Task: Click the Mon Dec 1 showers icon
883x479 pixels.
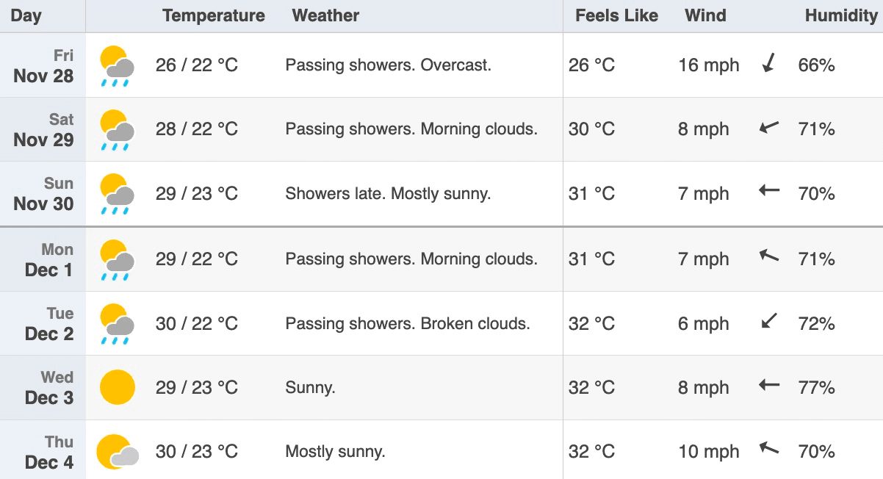Action: [x=117, y=260]
